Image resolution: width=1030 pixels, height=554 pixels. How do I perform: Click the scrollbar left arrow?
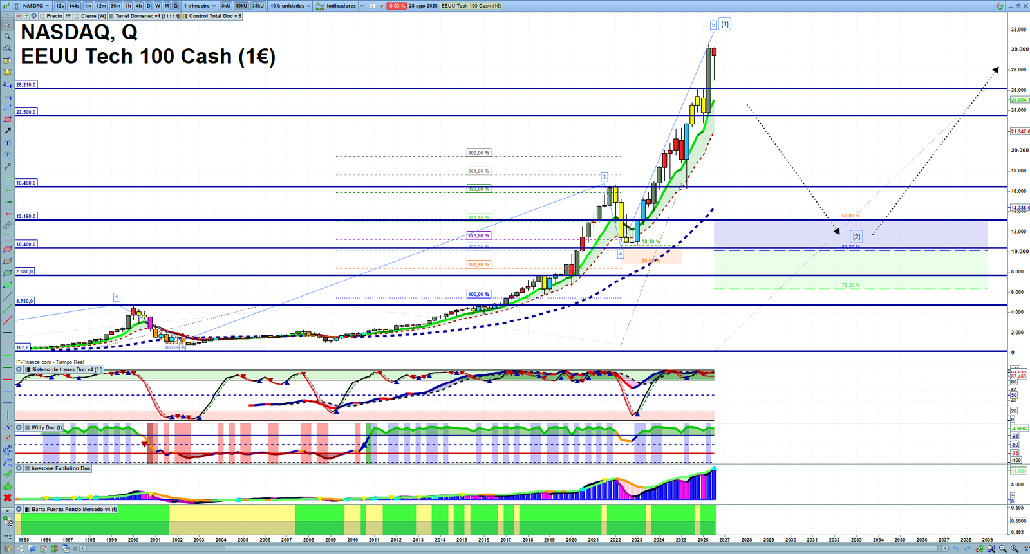(83, 548)
